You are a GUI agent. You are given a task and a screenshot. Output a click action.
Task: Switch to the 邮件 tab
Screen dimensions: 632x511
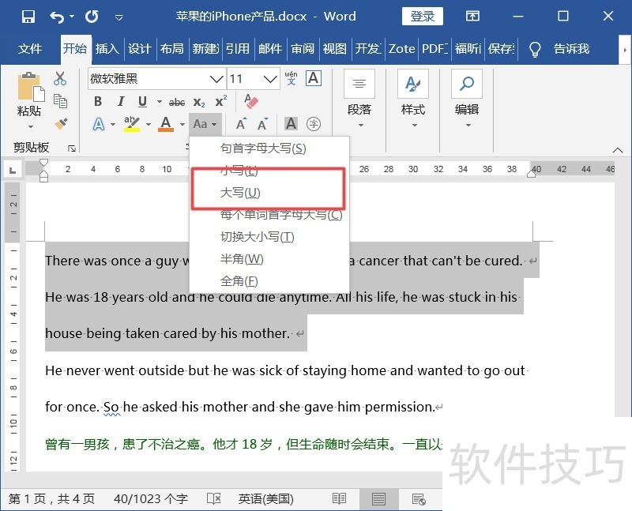click(x=270, y=49)
